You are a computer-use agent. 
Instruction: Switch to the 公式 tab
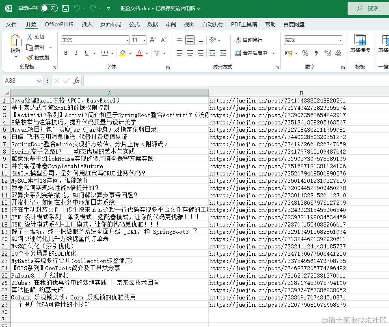tap(134, 24)
